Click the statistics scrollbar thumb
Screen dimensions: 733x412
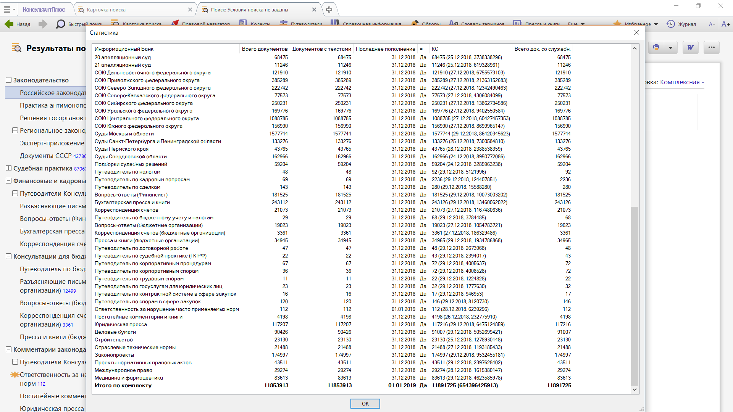635,296
